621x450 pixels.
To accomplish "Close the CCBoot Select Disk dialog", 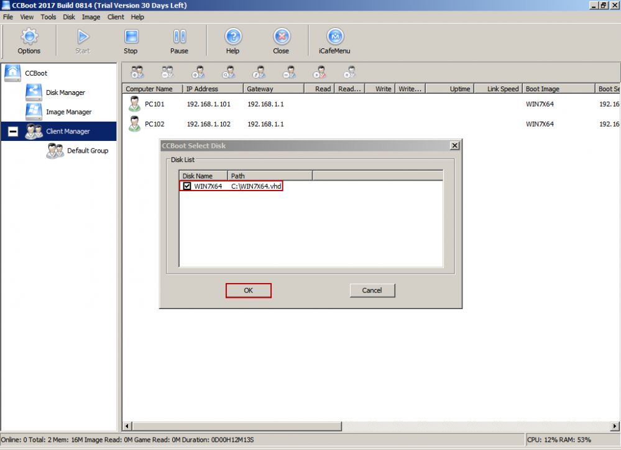I will (x=454, y=145).
